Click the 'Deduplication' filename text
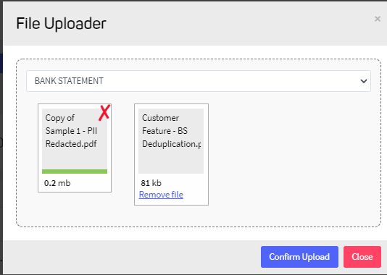The image size is (387, 275). [x=171, y=144]
